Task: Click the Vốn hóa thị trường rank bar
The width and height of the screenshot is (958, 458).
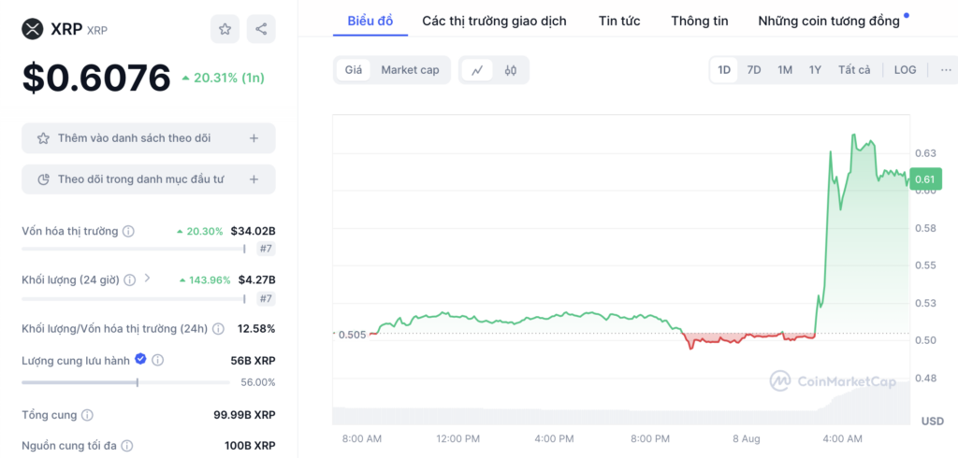Action: [134, 249]
